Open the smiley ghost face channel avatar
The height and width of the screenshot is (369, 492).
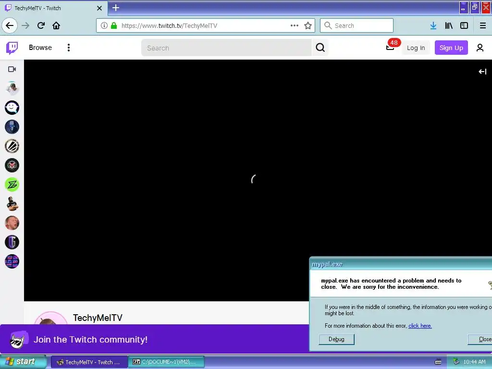[x=12, y=108]
